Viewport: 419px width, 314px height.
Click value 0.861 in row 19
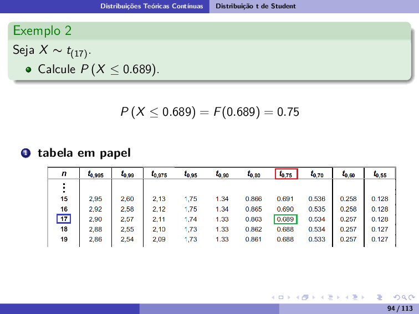tap(254, 239)
